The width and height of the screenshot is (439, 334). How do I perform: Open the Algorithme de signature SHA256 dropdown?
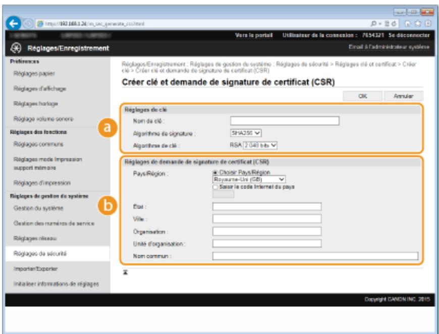(246, 133)
